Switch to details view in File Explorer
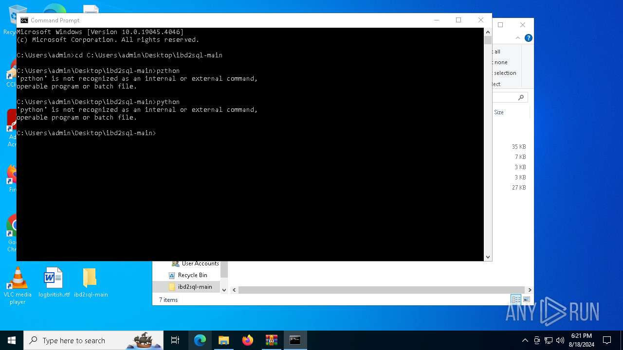The width and height of the screenshot is (623, 350). coord(516,300)
